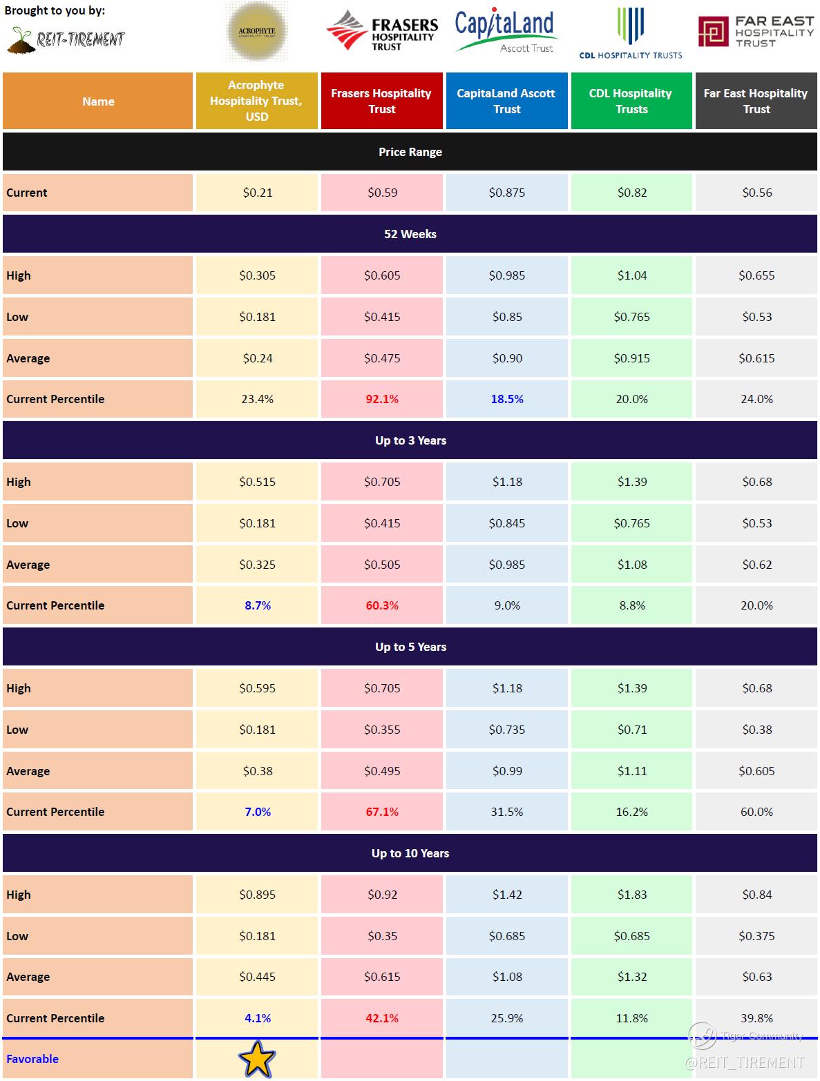Click Acrophyte 10-year percentile 4.1%

[258, 1018]
